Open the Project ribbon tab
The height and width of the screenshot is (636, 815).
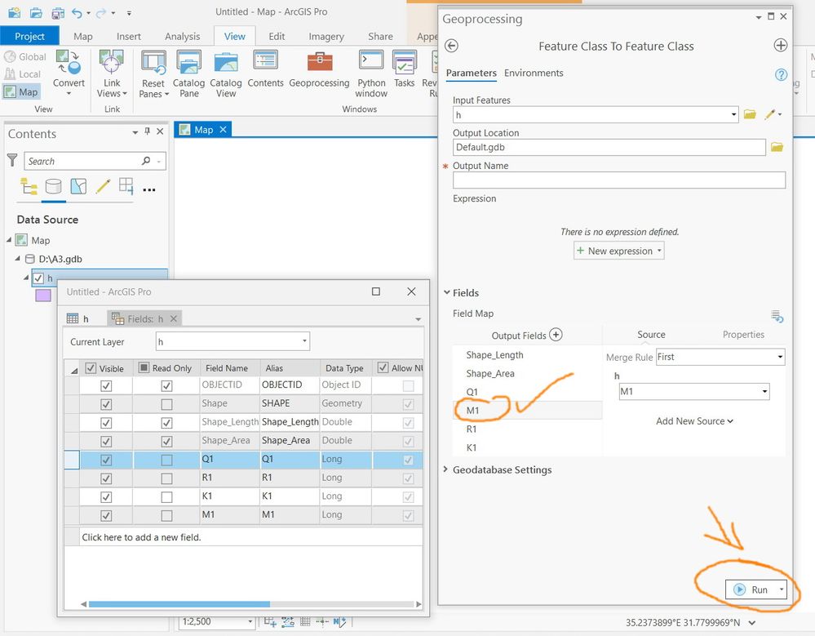click(29, 37)
